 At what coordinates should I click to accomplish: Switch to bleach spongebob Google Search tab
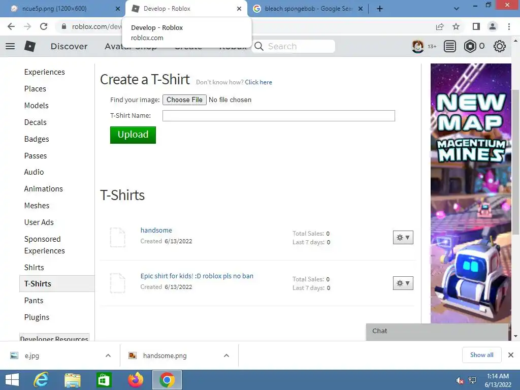(x=307, y=9)
